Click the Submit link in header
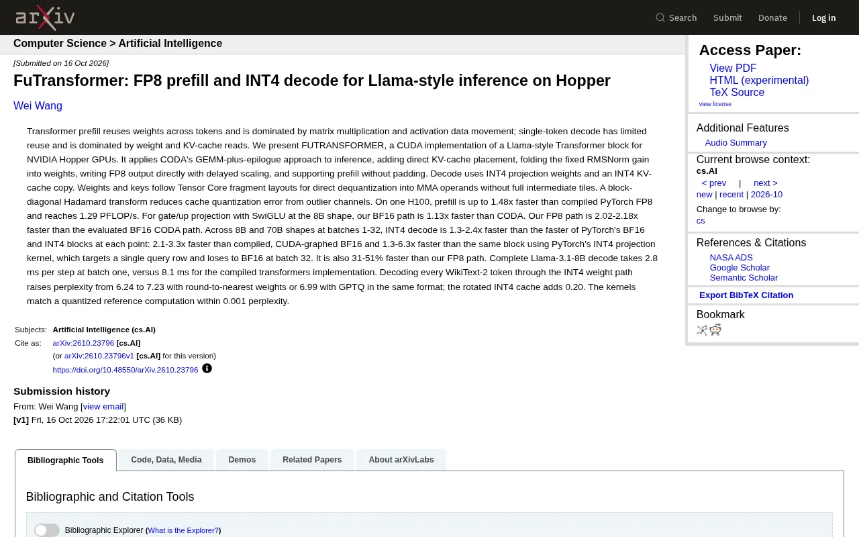Screen dimensions: 859x537 tap(727, 17)
